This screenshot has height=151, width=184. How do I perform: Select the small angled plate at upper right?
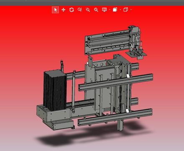[136, 55]
